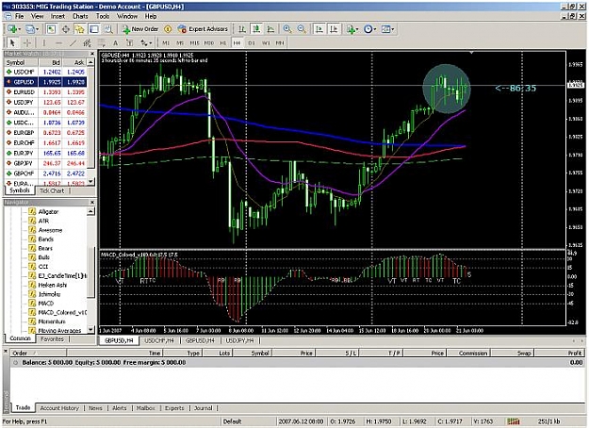Switch chart to Line Chart style
Image resolution: width=589 pixels, height=428 pixels.
pos(270,29)
